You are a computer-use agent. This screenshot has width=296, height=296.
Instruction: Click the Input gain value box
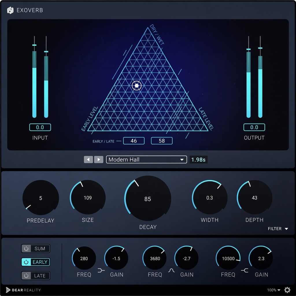click(x=40, y=127)
